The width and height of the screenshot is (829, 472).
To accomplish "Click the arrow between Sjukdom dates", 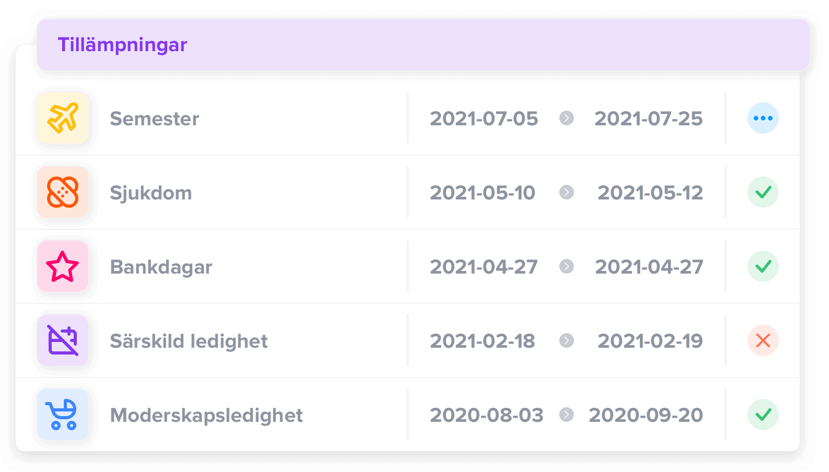I will pyautogui.click(x=567, y=193).
